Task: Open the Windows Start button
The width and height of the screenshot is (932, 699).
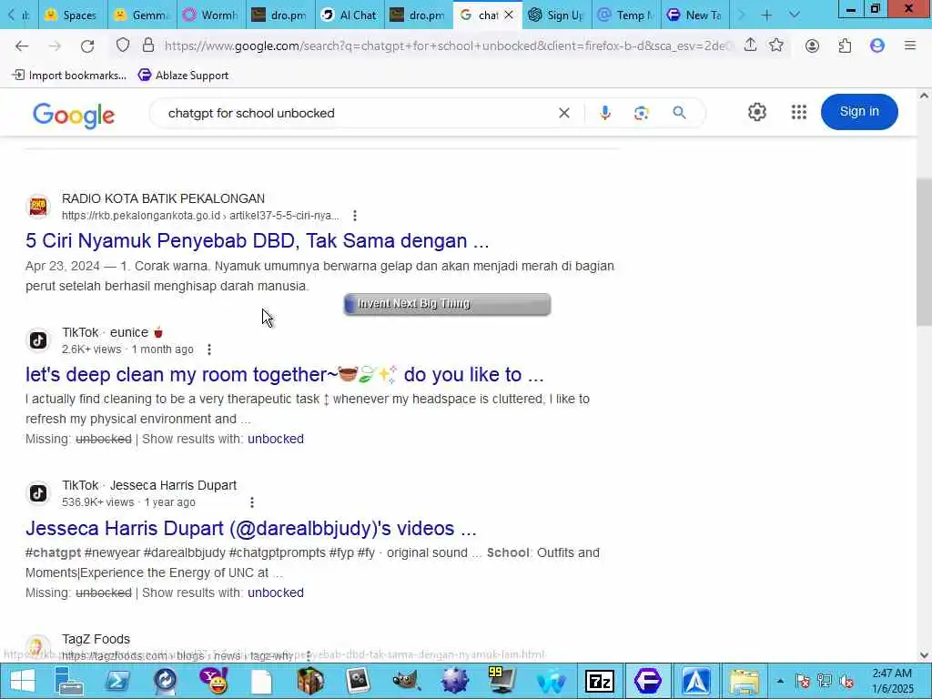Action: pos(22,681)
